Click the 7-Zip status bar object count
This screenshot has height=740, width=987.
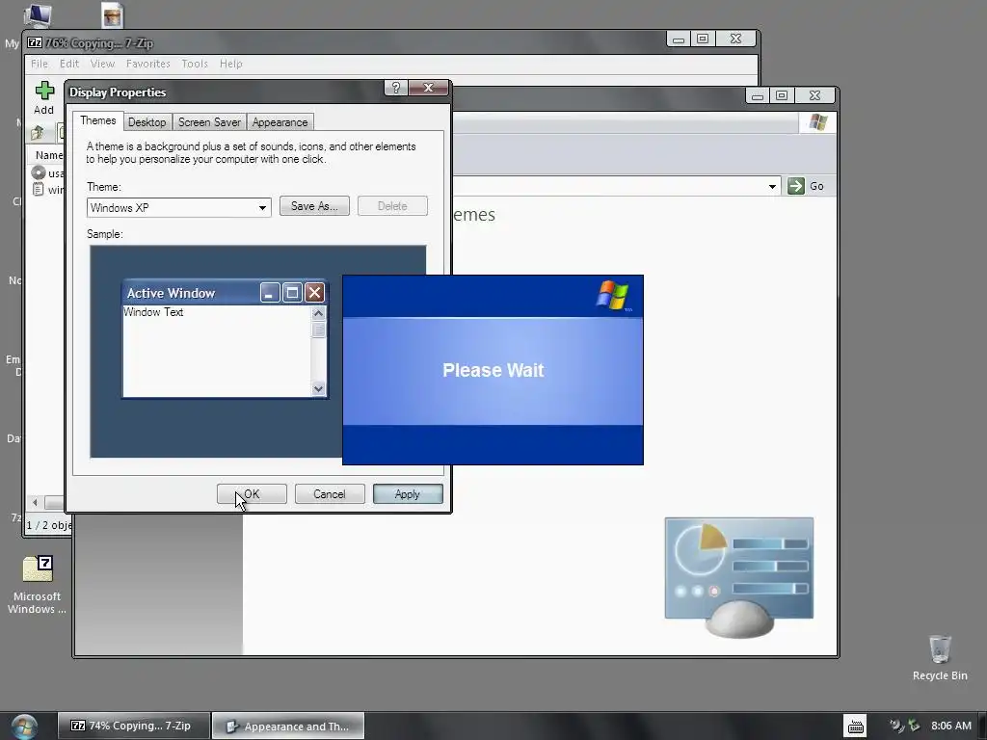pos(48,525)
